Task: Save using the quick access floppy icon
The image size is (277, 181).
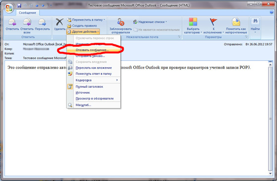Action: click(19, 5)
